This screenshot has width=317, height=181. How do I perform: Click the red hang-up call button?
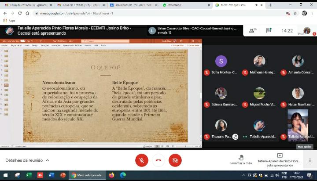158,160
